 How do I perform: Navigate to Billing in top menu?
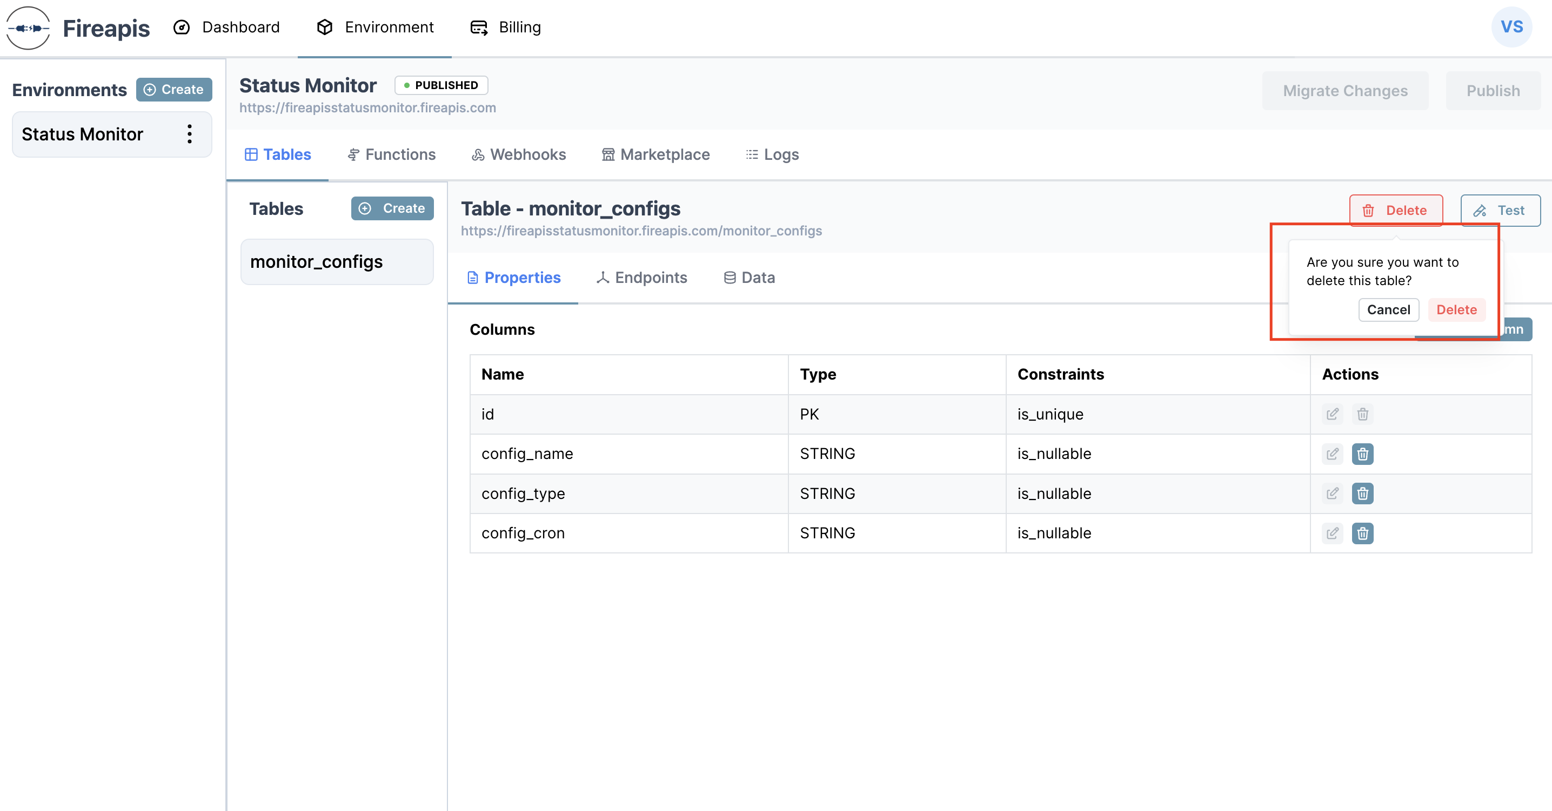point(505,28)
